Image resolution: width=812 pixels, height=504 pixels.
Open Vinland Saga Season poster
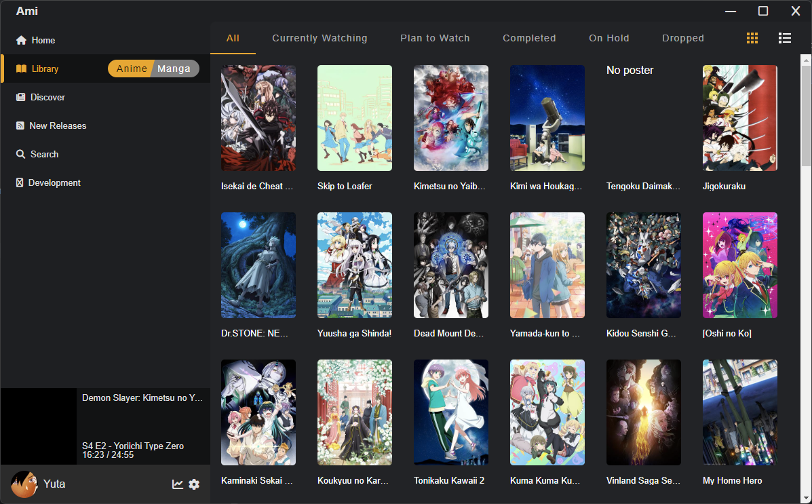pos(644,412)
